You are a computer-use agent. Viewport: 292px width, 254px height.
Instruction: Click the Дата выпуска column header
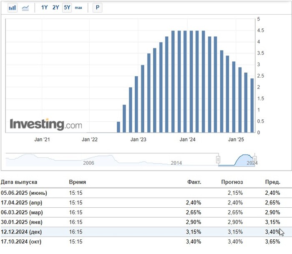pyautogui.click(x=19, y=182)
